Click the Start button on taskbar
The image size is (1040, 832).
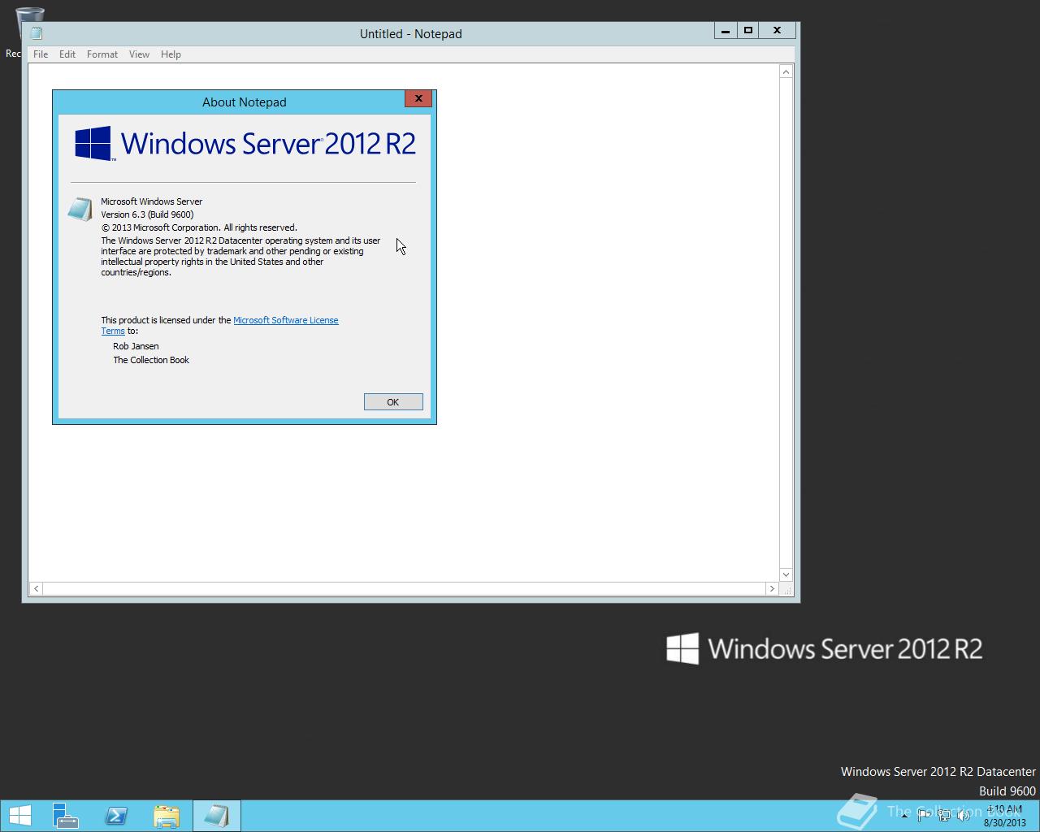click(19, 816)
